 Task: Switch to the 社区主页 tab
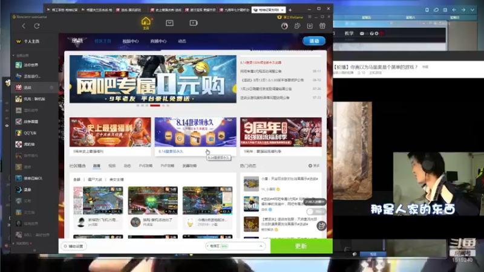tap(103, 41)
